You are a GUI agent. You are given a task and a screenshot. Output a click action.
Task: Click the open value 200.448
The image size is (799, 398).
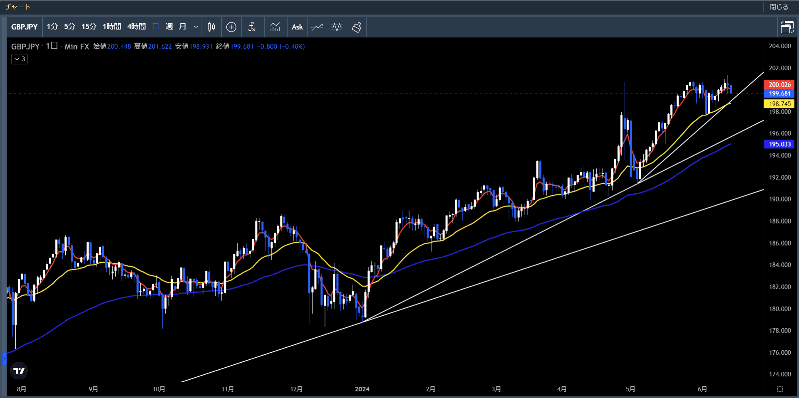click(119, 47)
